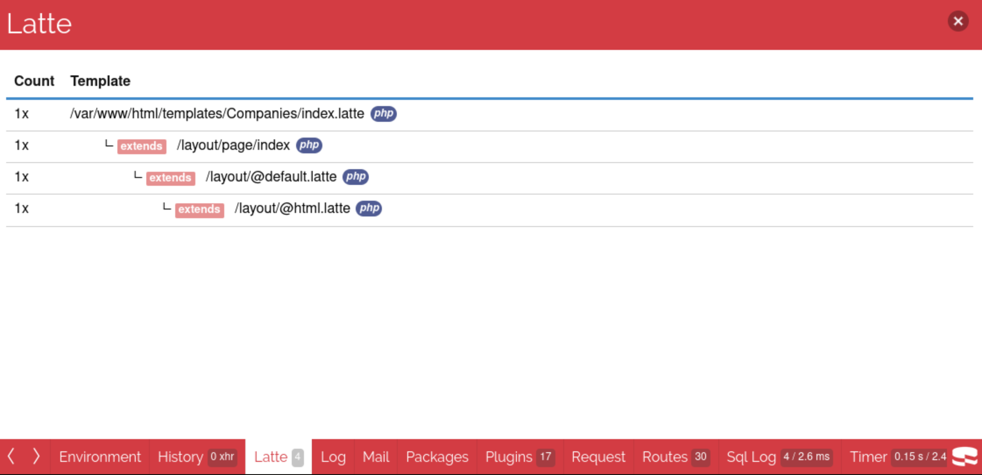Click php badge beside /layout/@default.latte
Viewport: 982px width, 475px height.
355,177
